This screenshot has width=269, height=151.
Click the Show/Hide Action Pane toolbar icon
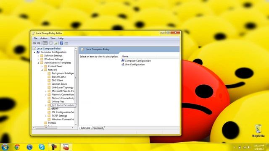pos(66,43)
